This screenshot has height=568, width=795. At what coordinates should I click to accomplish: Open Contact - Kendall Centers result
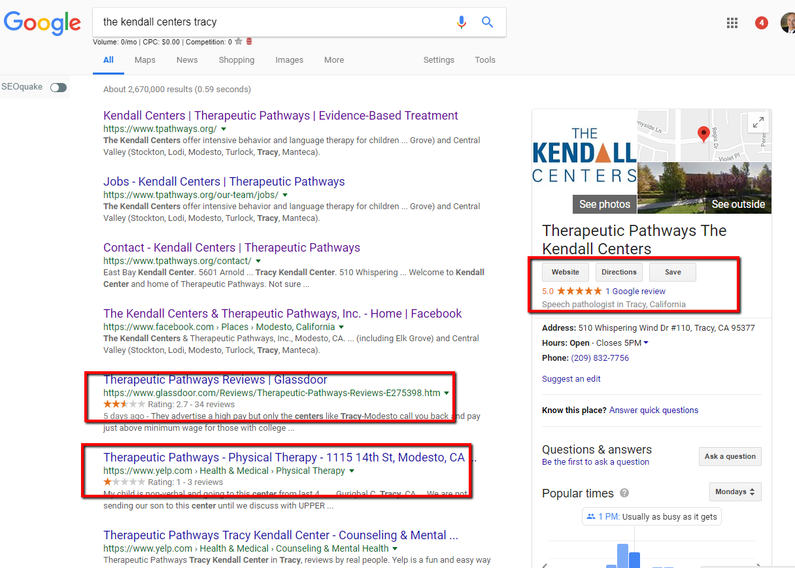pos(232,248)
